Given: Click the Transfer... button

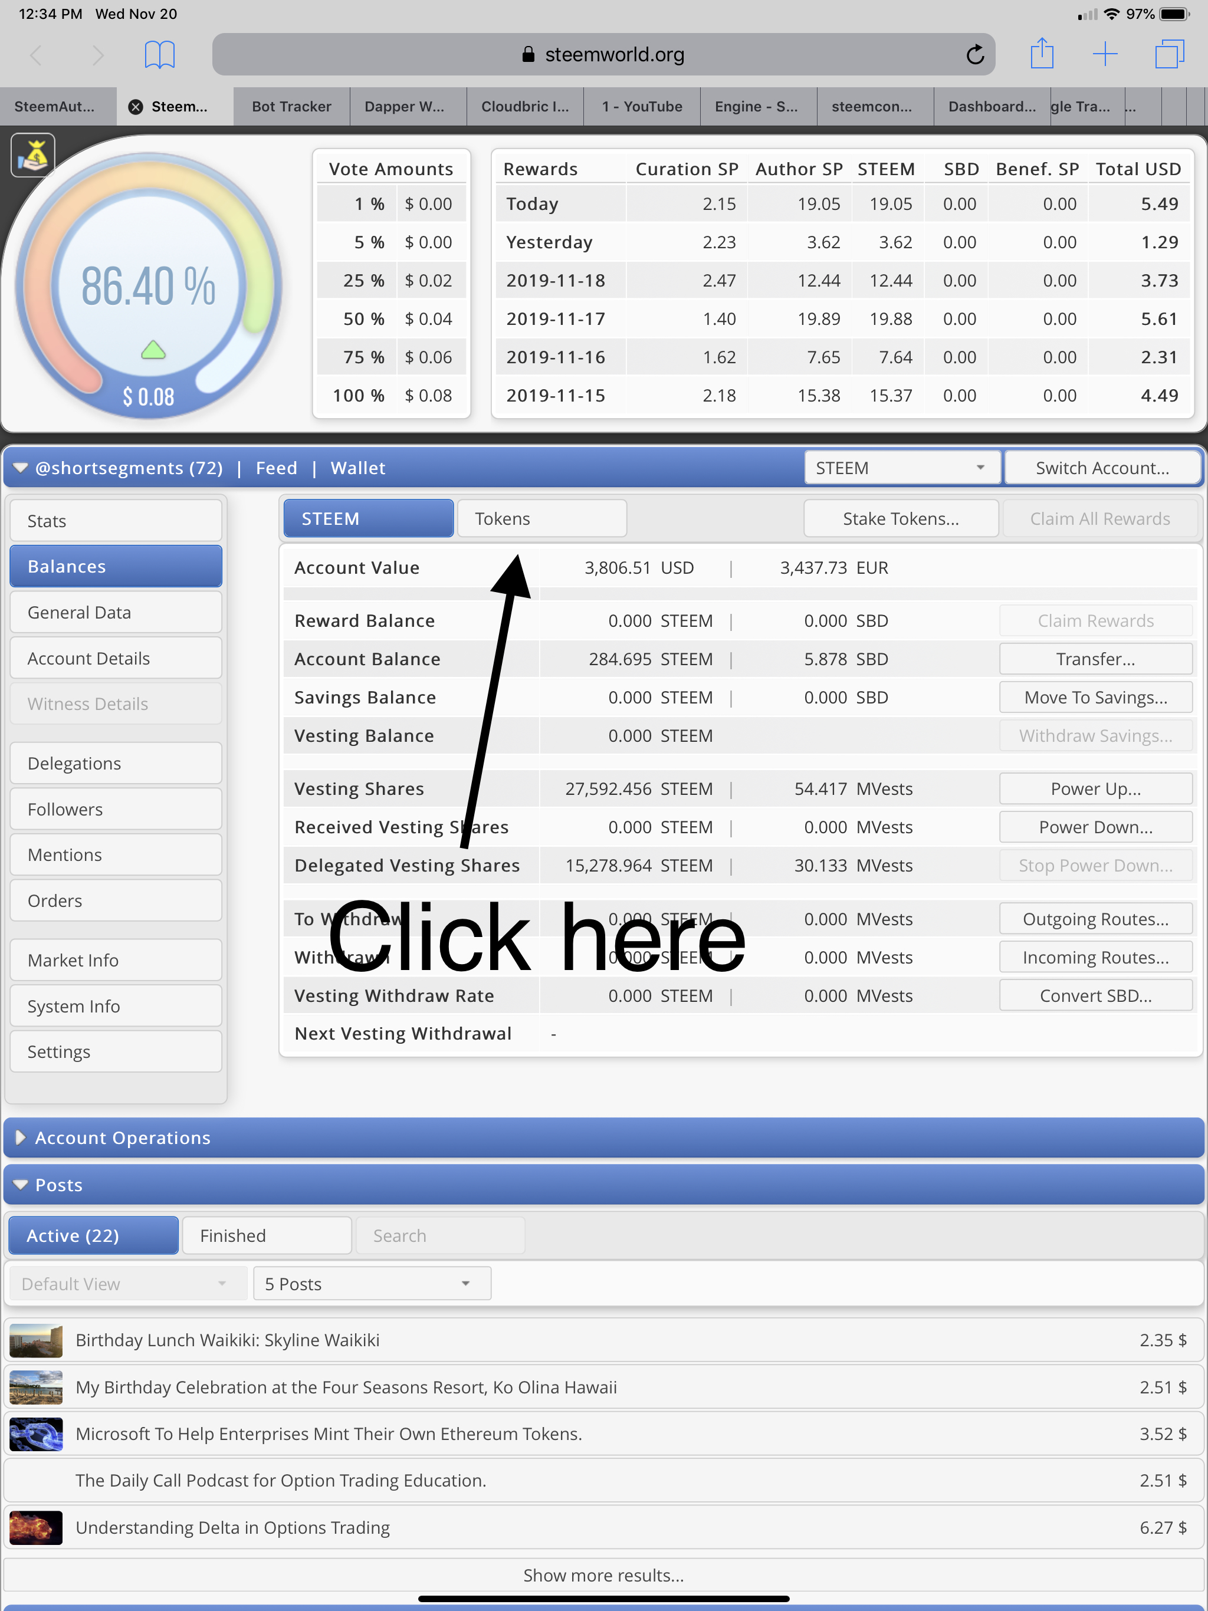Looking at the screenshot, I should 1095,659.
